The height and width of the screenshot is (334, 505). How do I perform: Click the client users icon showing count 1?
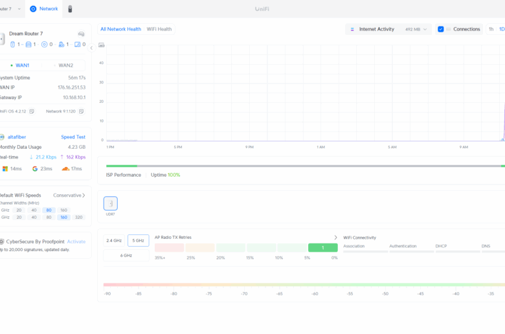coord(62,45)
